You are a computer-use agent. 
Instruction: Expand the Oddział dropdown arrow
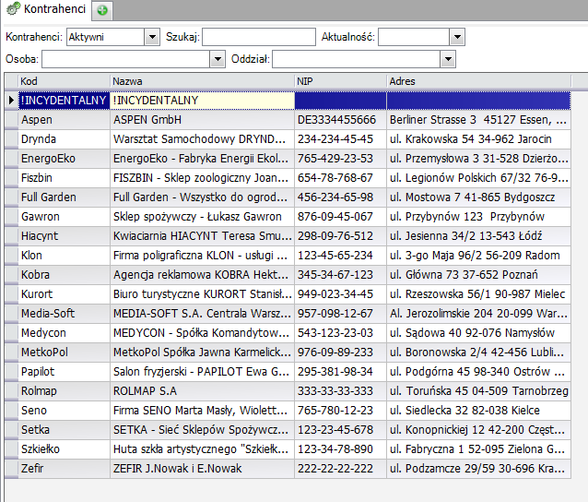pos(448,59)
